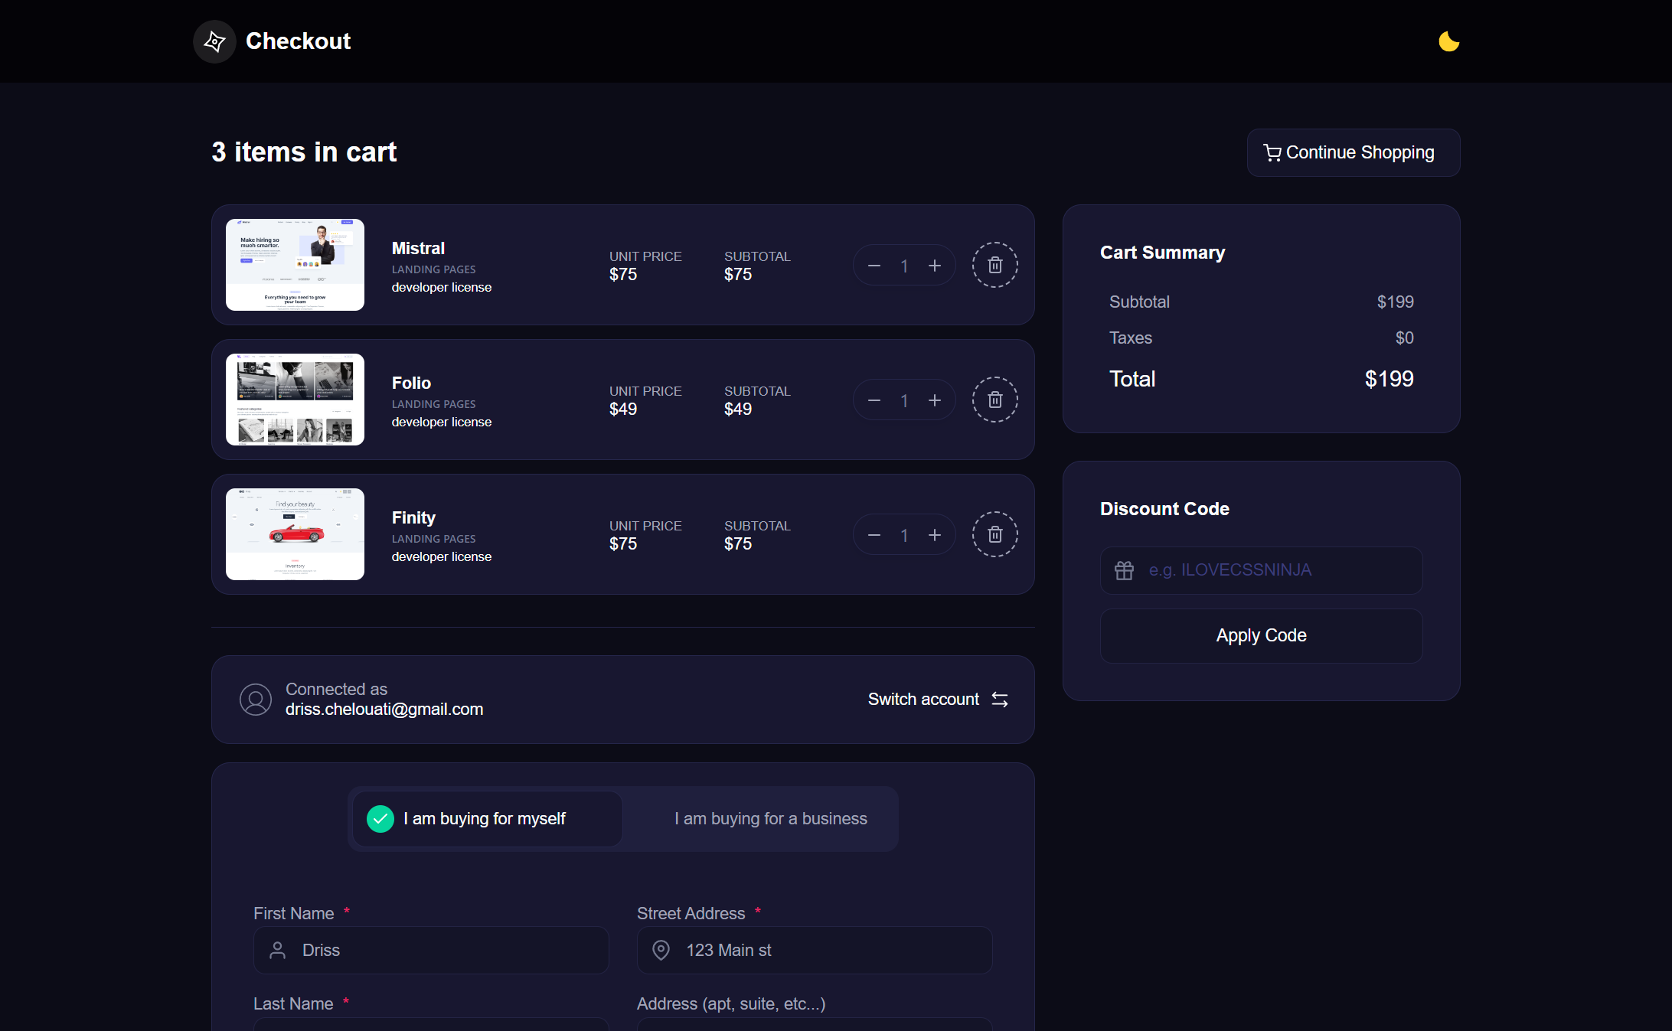Click the green checkmark icon in buyer toggle

pyautogui.click(x=380, y=819)
